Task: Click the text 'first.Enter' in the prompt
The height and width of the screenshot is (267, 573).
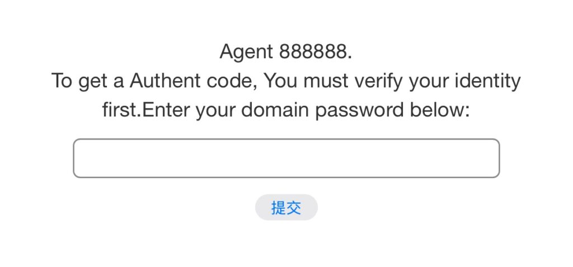Action: 147,111
